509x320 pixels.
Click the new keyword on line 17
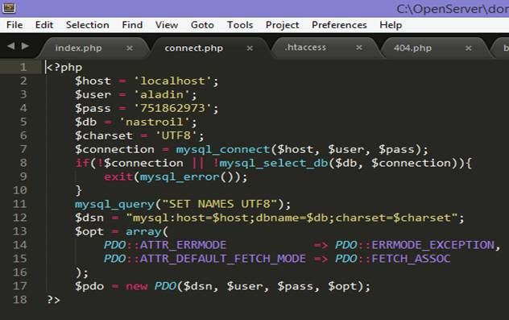tap(136, 286)
